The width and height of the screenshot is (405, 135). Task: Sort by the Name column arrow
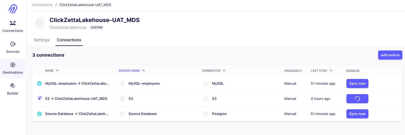[x=57, y=71]
